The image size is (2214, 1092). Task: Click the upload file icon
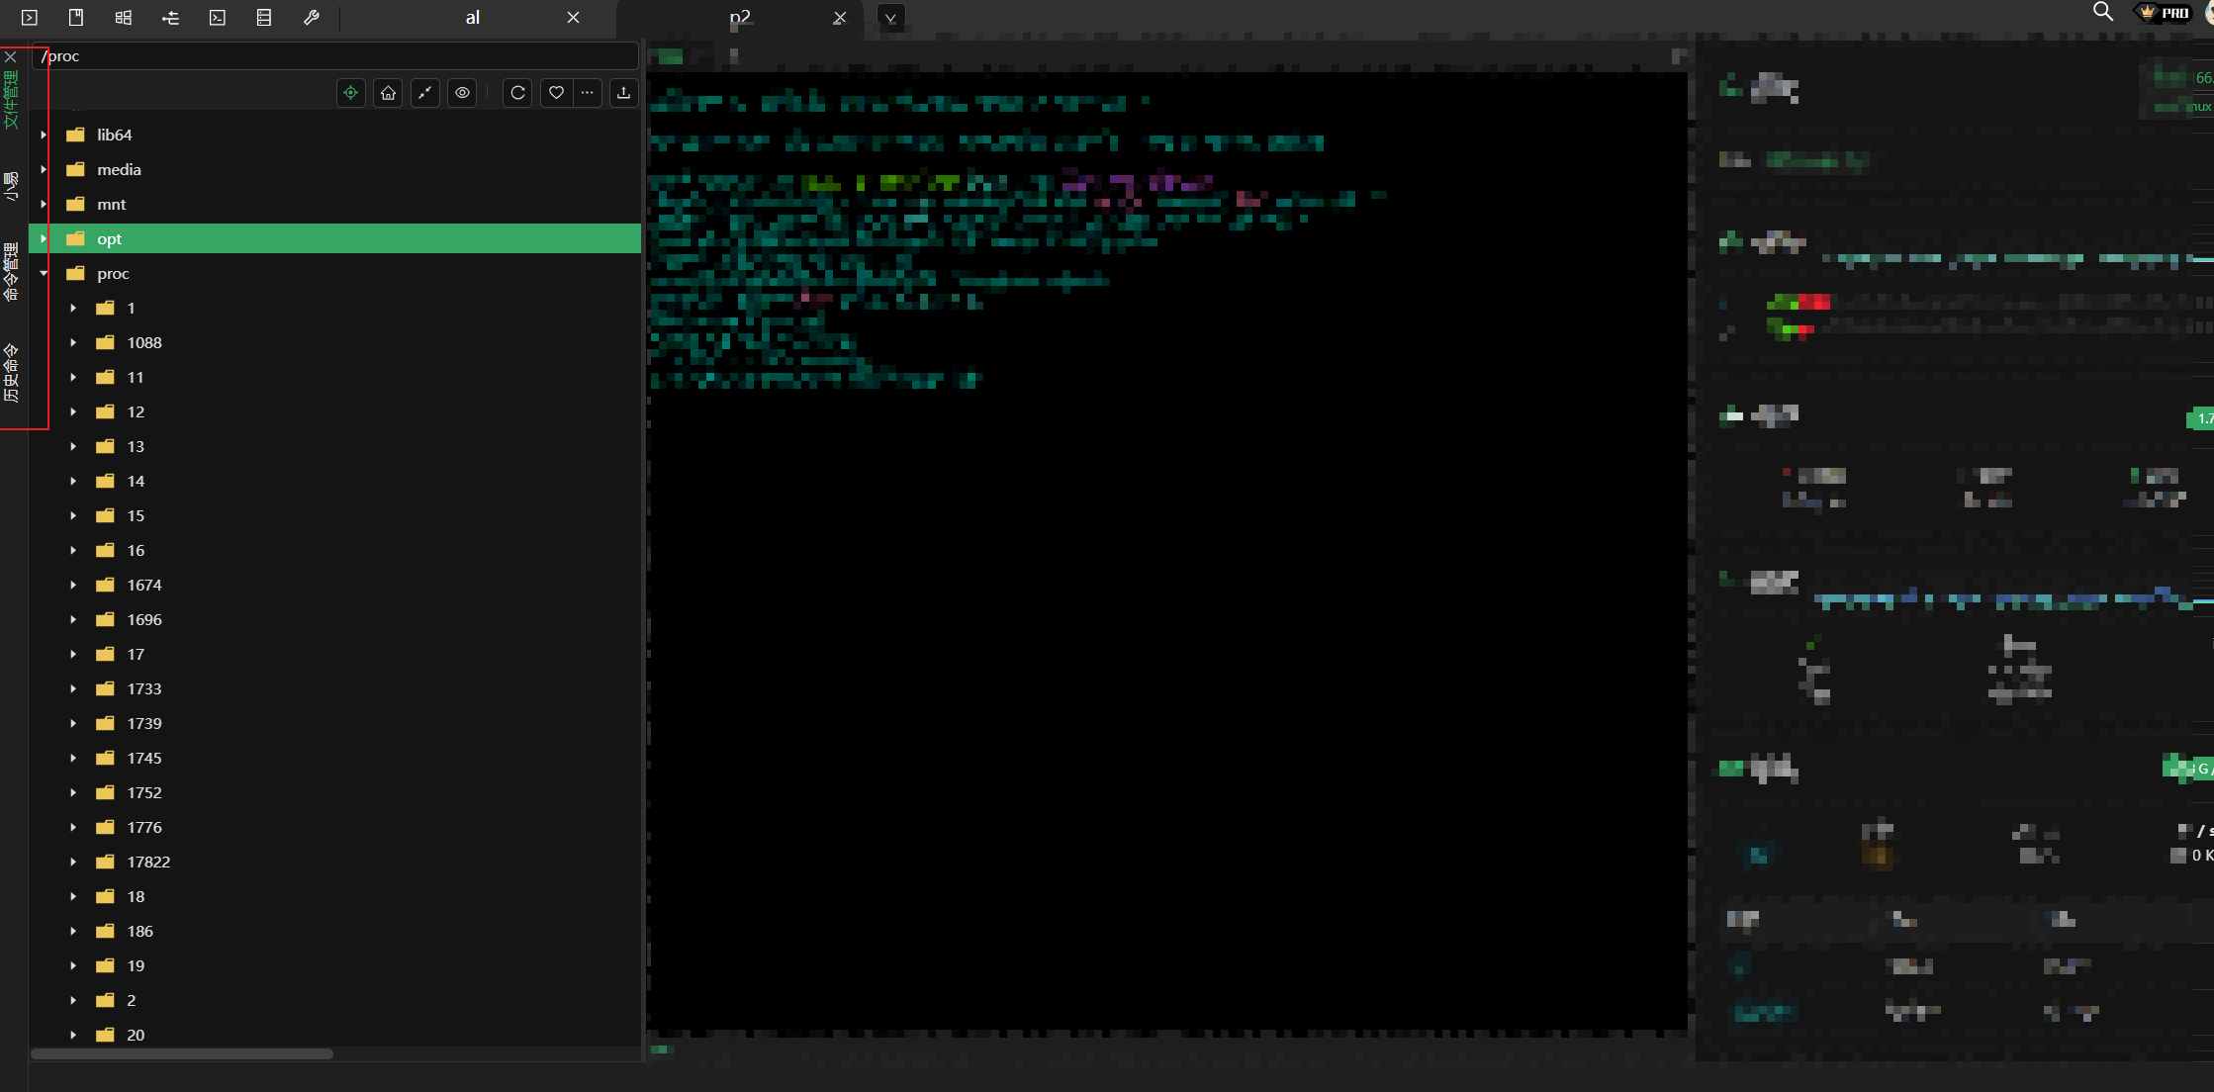pyautogui.click(x=623, y=93)
